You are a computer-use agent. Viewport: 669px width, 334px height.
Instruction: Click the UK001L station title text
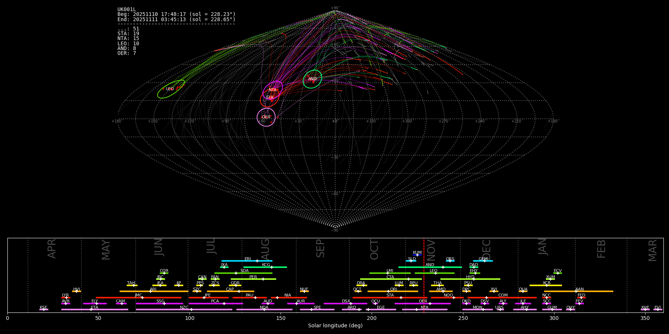pyautogui.click(x=126, y=9)
